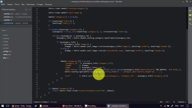
Task: Collapse code fold arrow at line 20
Action: [x=39, y=21]
